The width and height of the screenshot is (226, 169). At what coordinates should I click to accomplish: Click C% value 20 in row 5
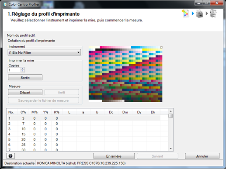coord(24,139)
